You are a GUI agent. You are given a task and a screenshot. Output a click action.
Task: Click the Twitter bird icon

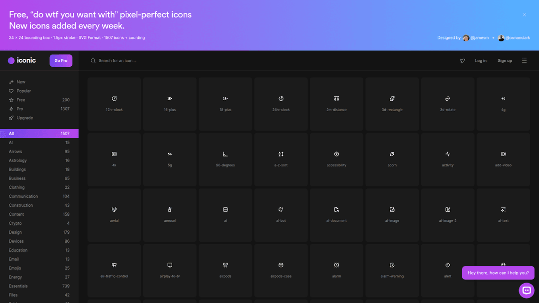click(x=463, y=61)
